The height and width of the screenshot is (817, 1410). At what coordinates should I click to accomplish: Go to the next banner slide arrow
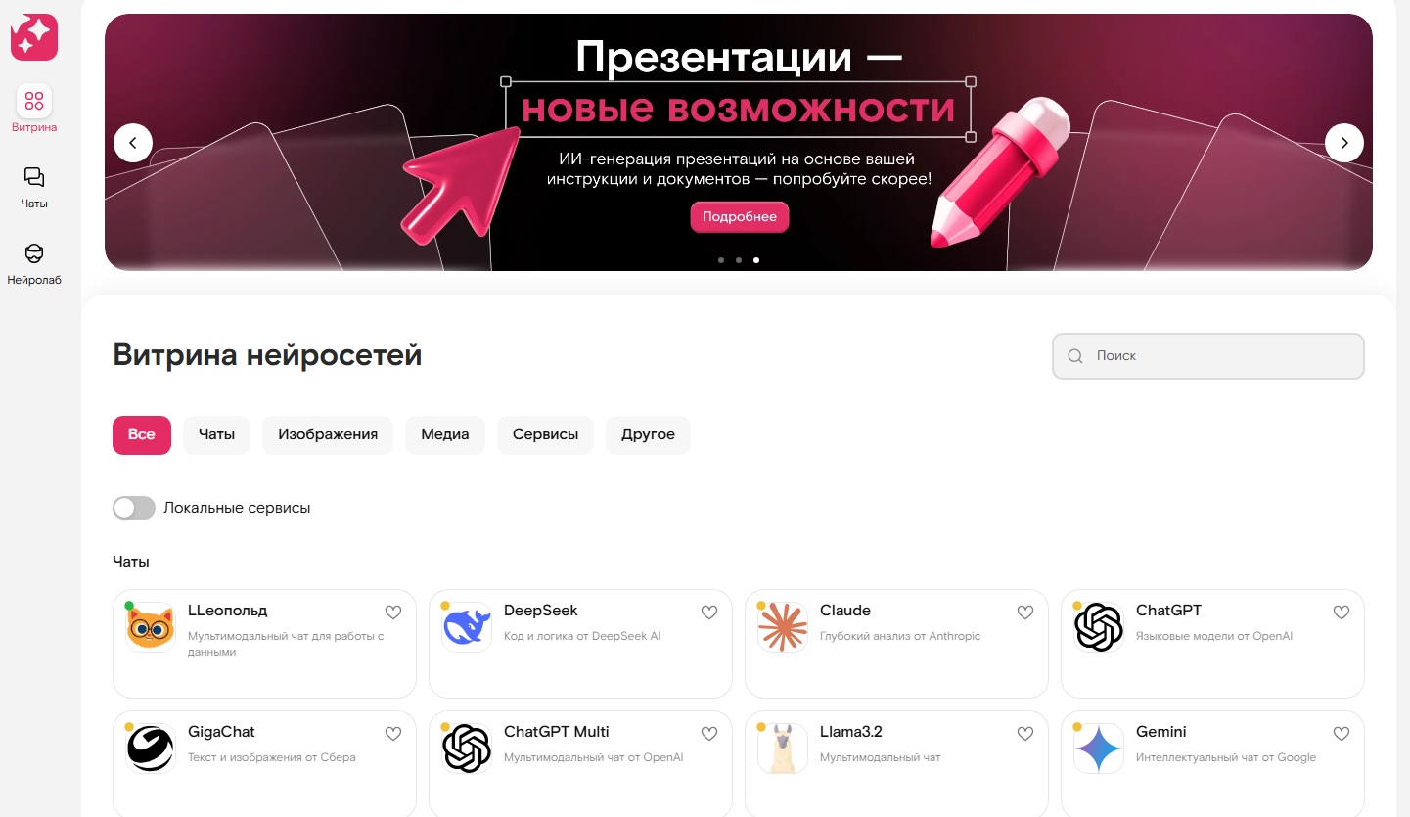[1344, 143]
